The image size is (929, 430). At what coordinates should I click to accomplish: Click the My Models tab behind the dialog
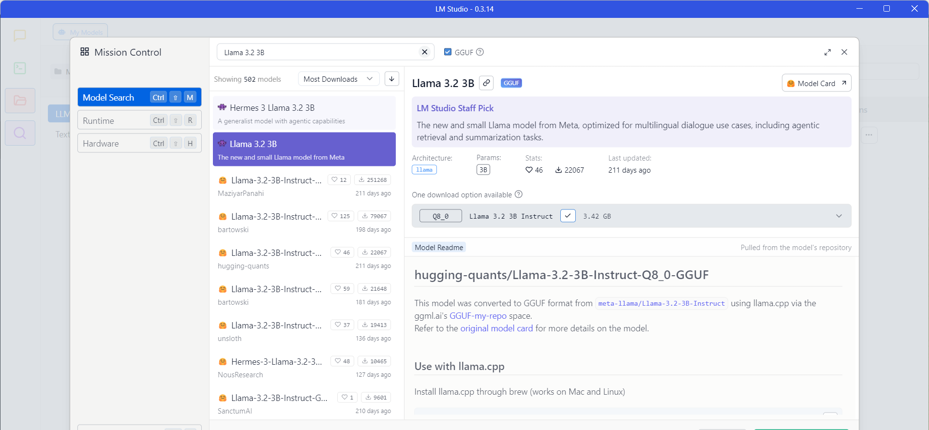tap(80, 32)
